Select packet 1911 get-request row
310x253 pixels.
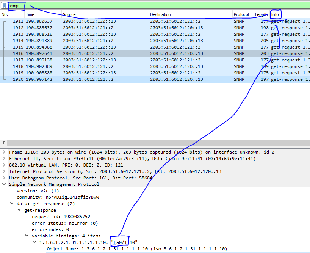pyautogui.click(x=155, y=21)
